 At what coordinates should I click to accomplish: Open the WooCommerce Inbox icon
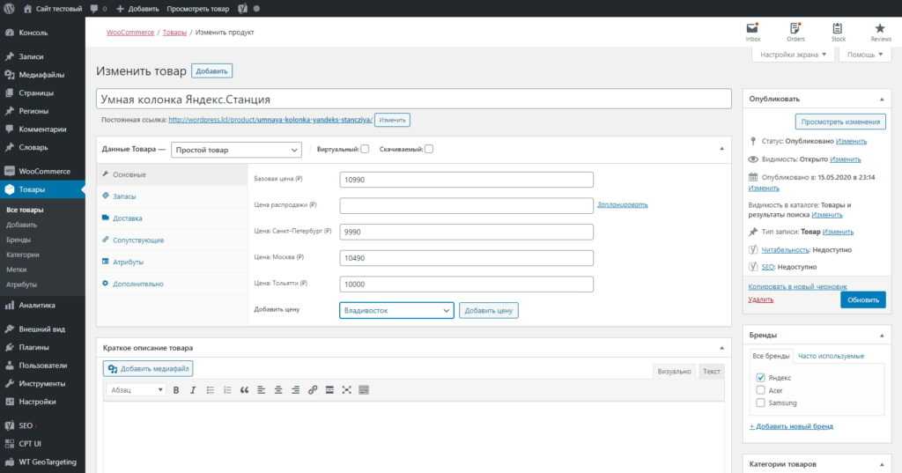pyautogui.click(x=752, y=33)
